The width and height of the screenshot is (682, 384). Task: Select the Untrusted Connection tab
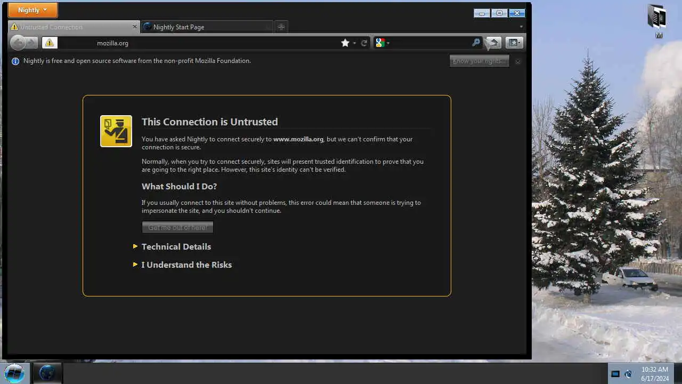[x=75, y=27]
